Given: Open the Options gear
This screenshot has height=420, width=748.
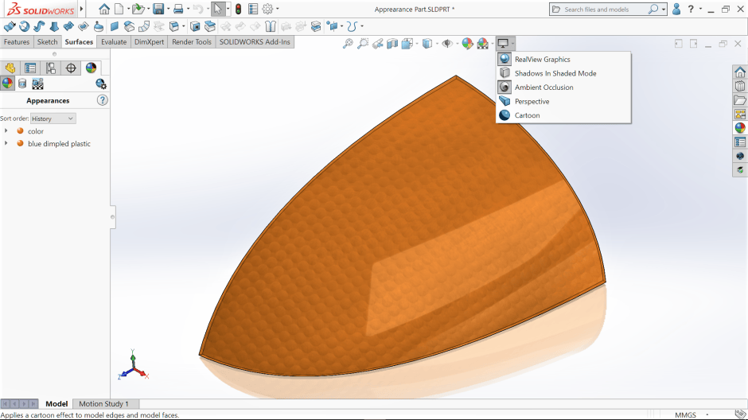Looking at the screenshot, I should coord(267,9).
